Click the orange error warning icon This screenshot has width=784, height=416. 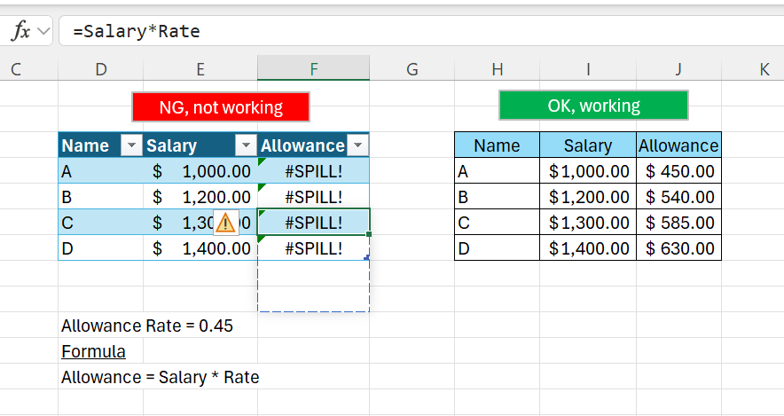[225, 223]
